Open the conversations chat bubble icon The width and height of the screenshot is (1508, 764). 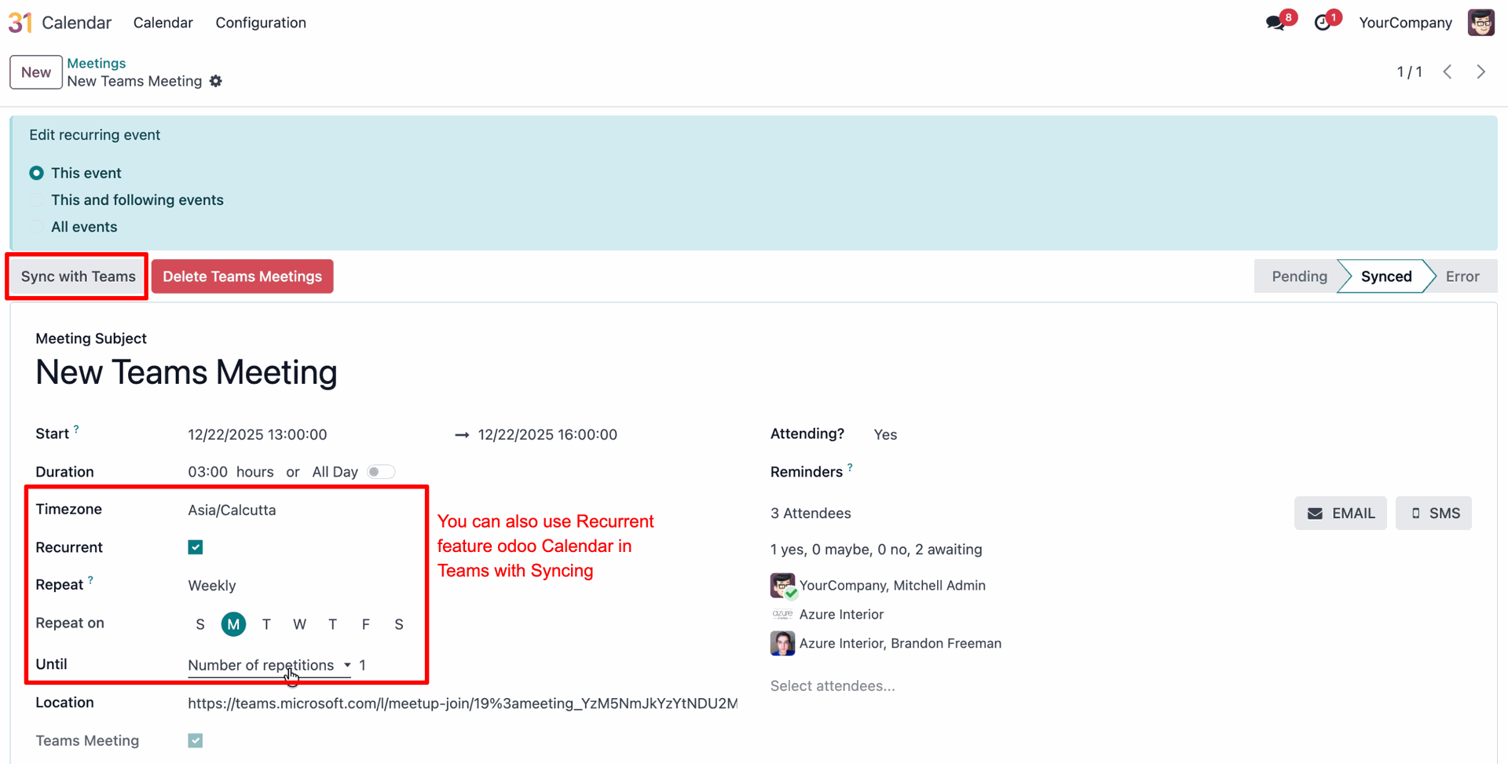(1276, 23)
